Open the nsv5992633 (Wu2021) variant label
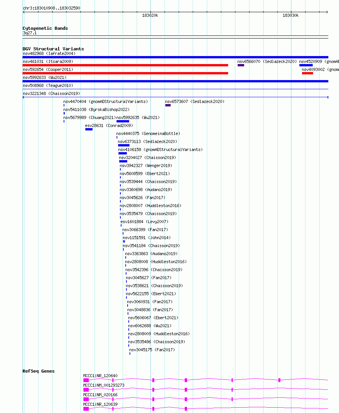Image resolution: width=339 pixels, height=413 pixels. 45,77
